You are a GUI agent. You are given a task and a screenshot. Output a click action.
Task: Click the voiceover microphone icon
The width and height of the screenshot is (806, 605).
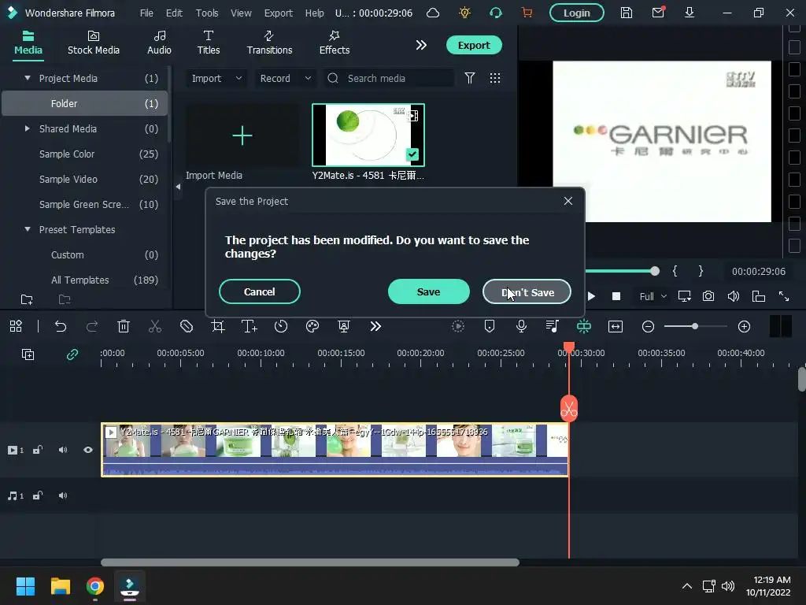(x=521, y=326)
